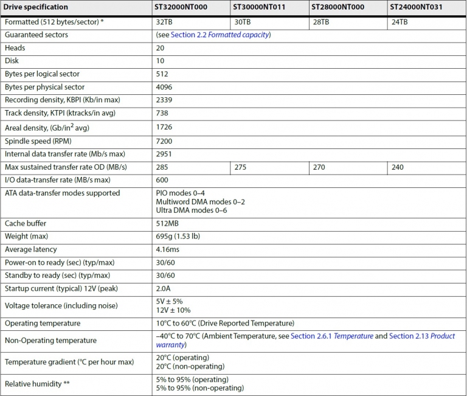Click the 12V ± 10% voltage tolerance text
Image resolution: width=467 pixels, height=396 pixels.
(x=173, y=310)
